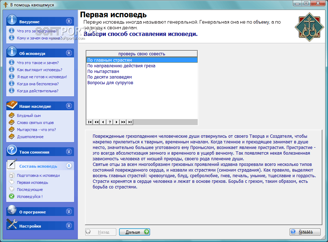Open the Исповедуйся ! link
Screen dimensions: 328x242
pos(30,197)
